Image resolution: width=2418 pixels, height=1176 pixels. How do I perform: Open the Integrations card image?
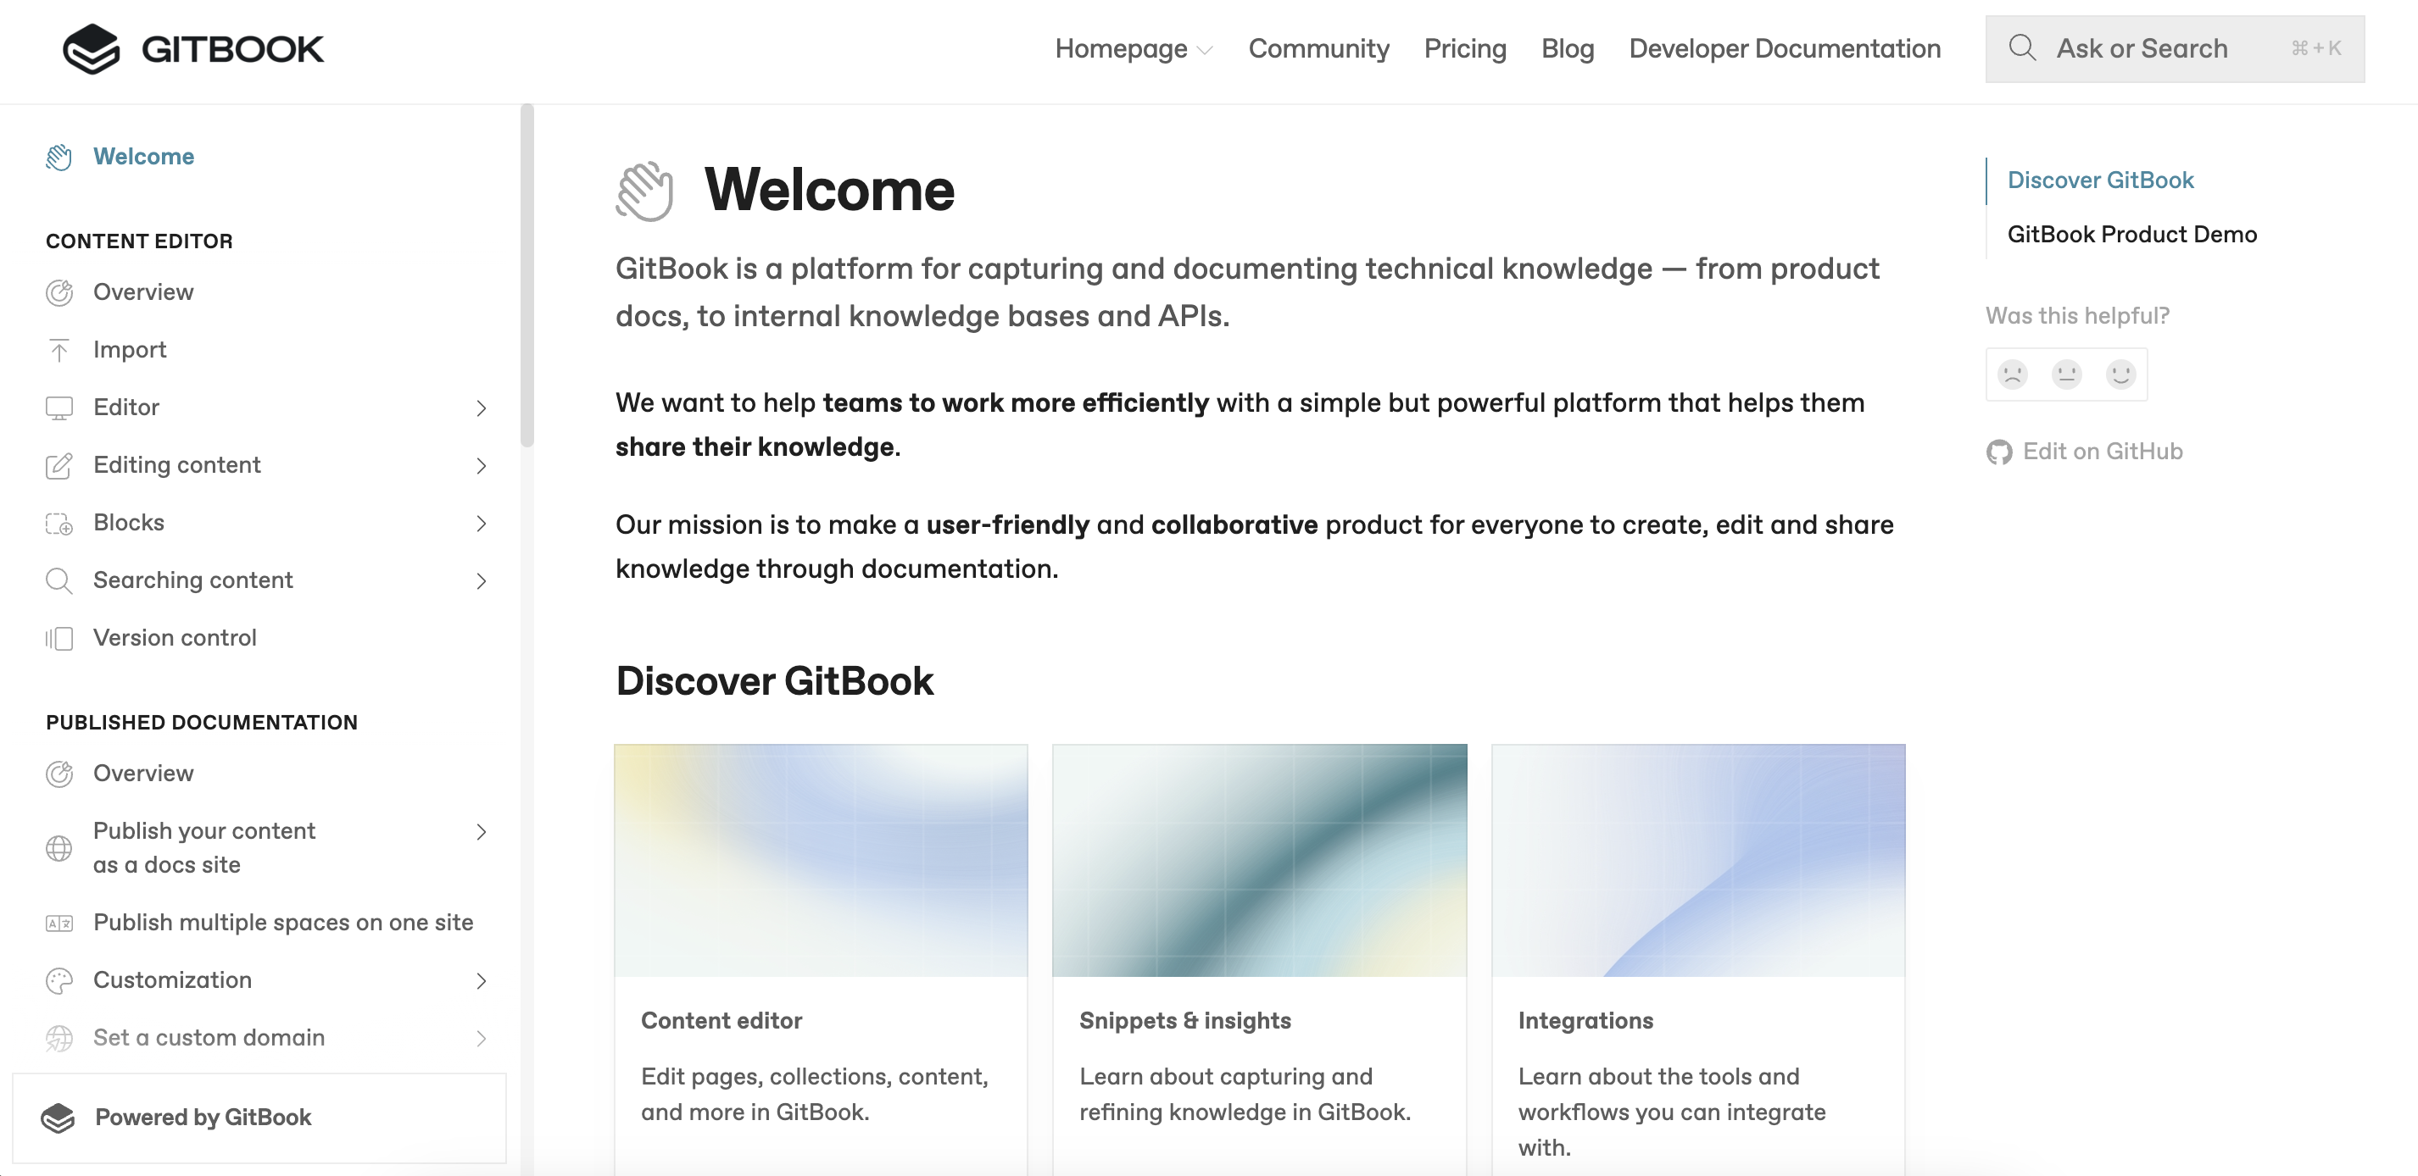(x=1697, y=860)
